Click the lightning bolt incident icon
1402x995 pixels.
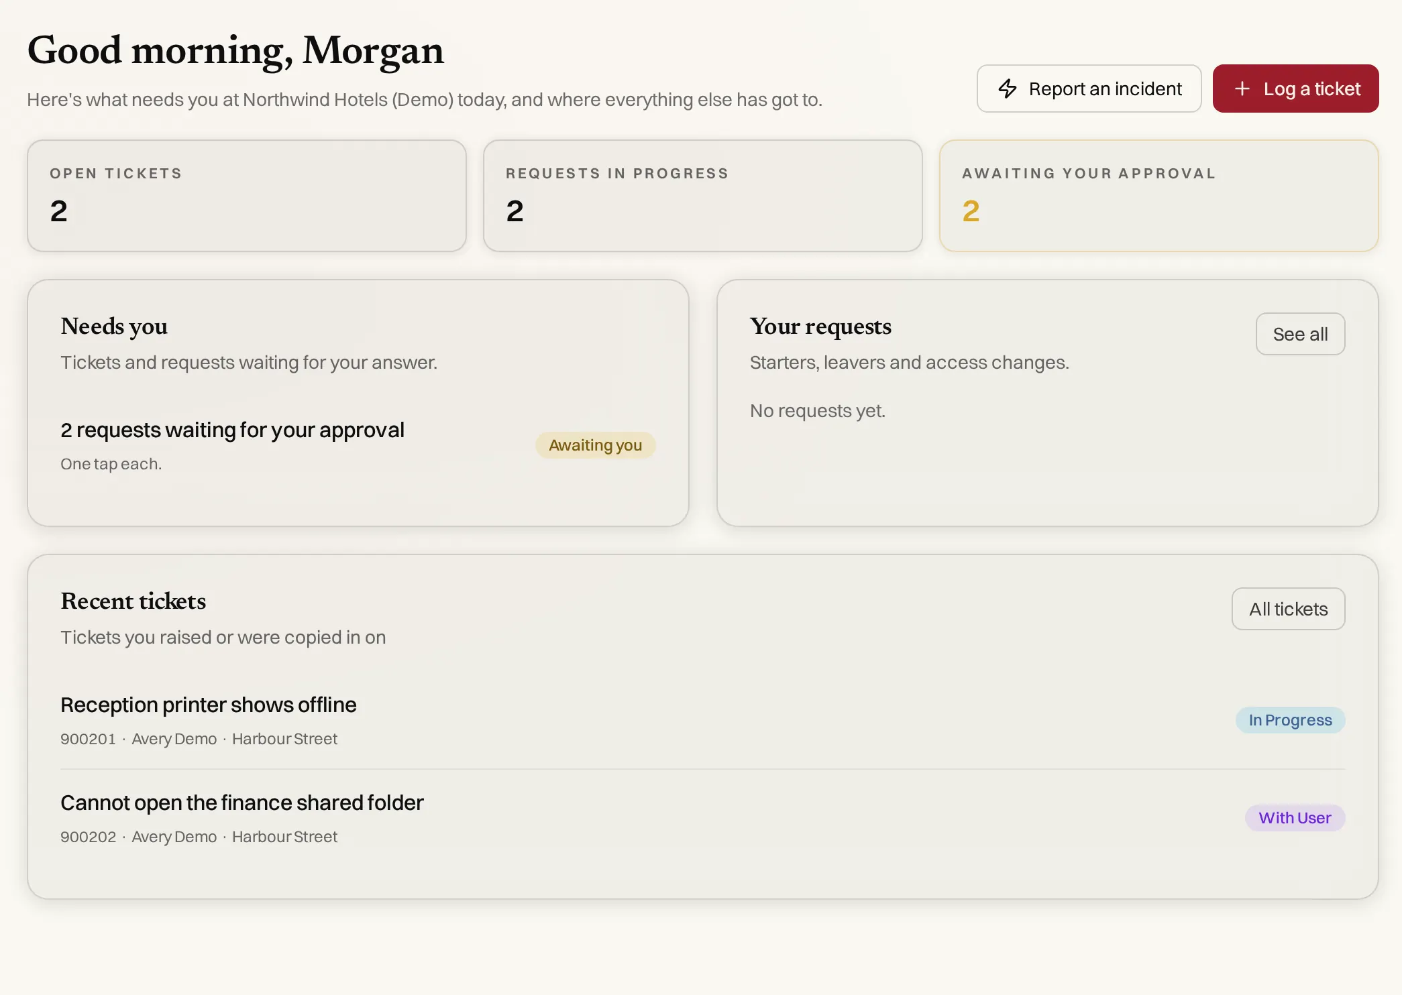[x=1008, y=89]
